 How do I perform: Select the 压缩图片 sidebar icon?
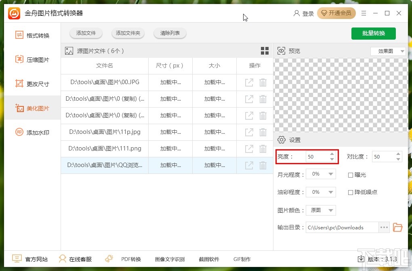click(19, 59)
